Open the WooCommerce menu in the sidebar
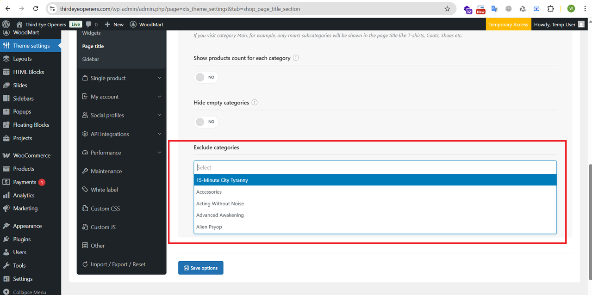This screenshot has height=295, width=592. 31,155
